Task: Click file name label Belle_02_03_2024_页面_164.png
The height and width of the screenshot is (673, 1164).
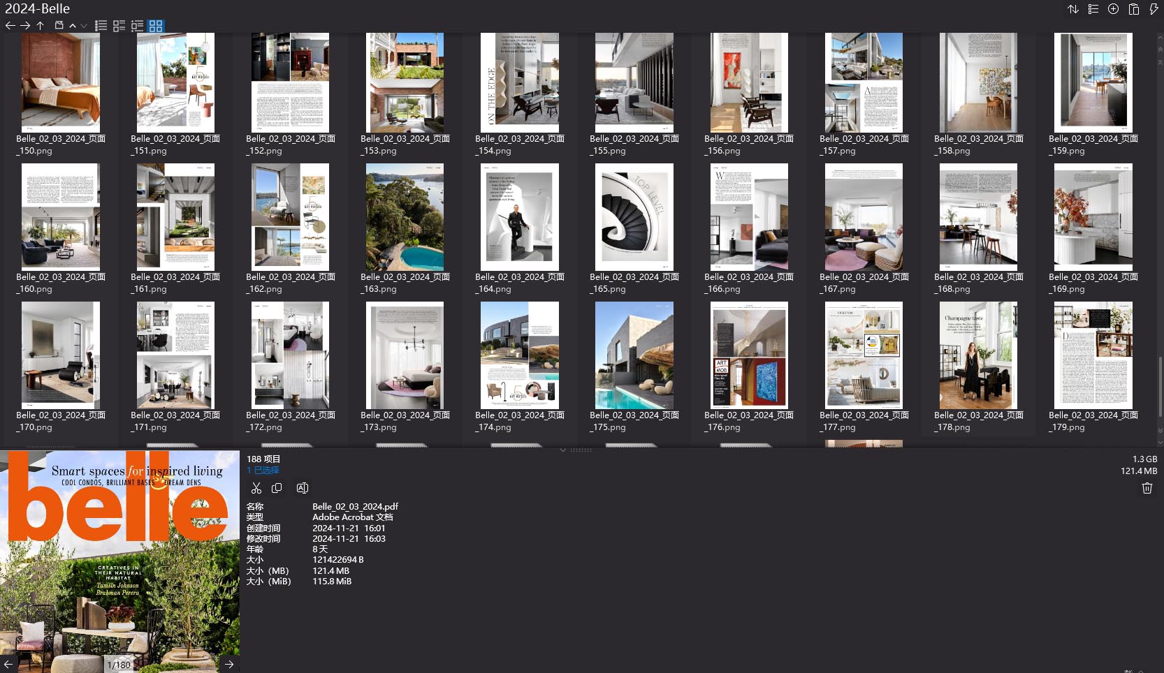Action: click(520, 283)
